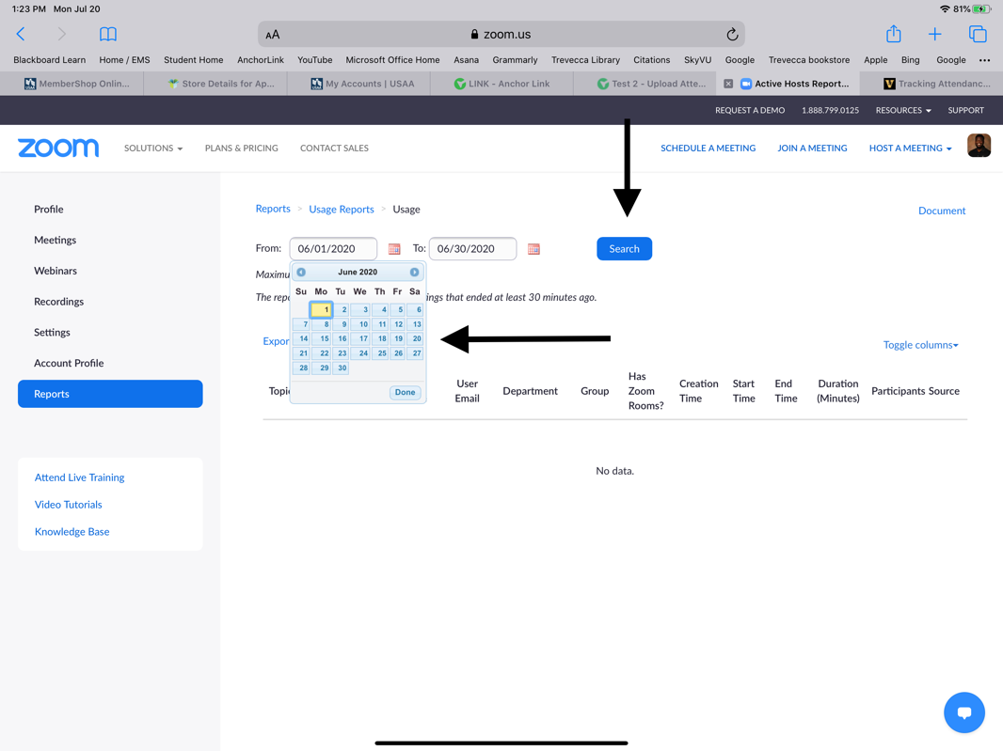Open the Usage Reports breadcrumb link
This screenshot has height=751, width=1003.
point(342,210)
